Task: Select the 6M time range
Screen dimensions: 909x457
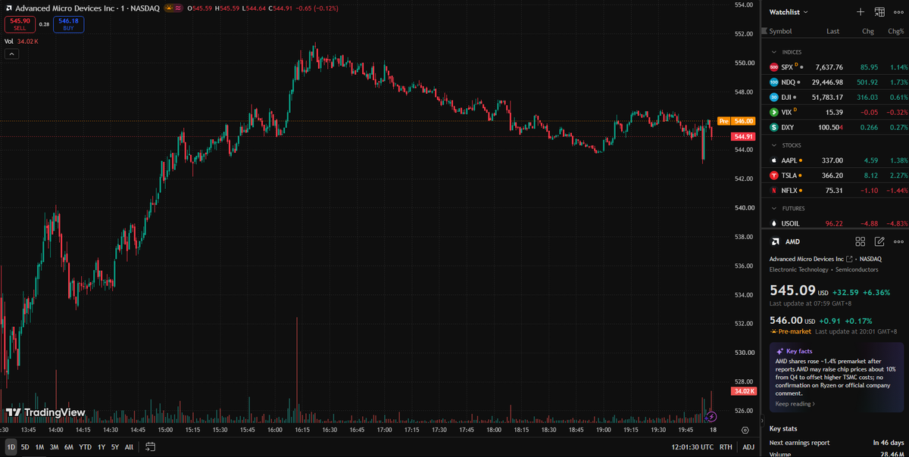Action: click(x=68, y=446)
